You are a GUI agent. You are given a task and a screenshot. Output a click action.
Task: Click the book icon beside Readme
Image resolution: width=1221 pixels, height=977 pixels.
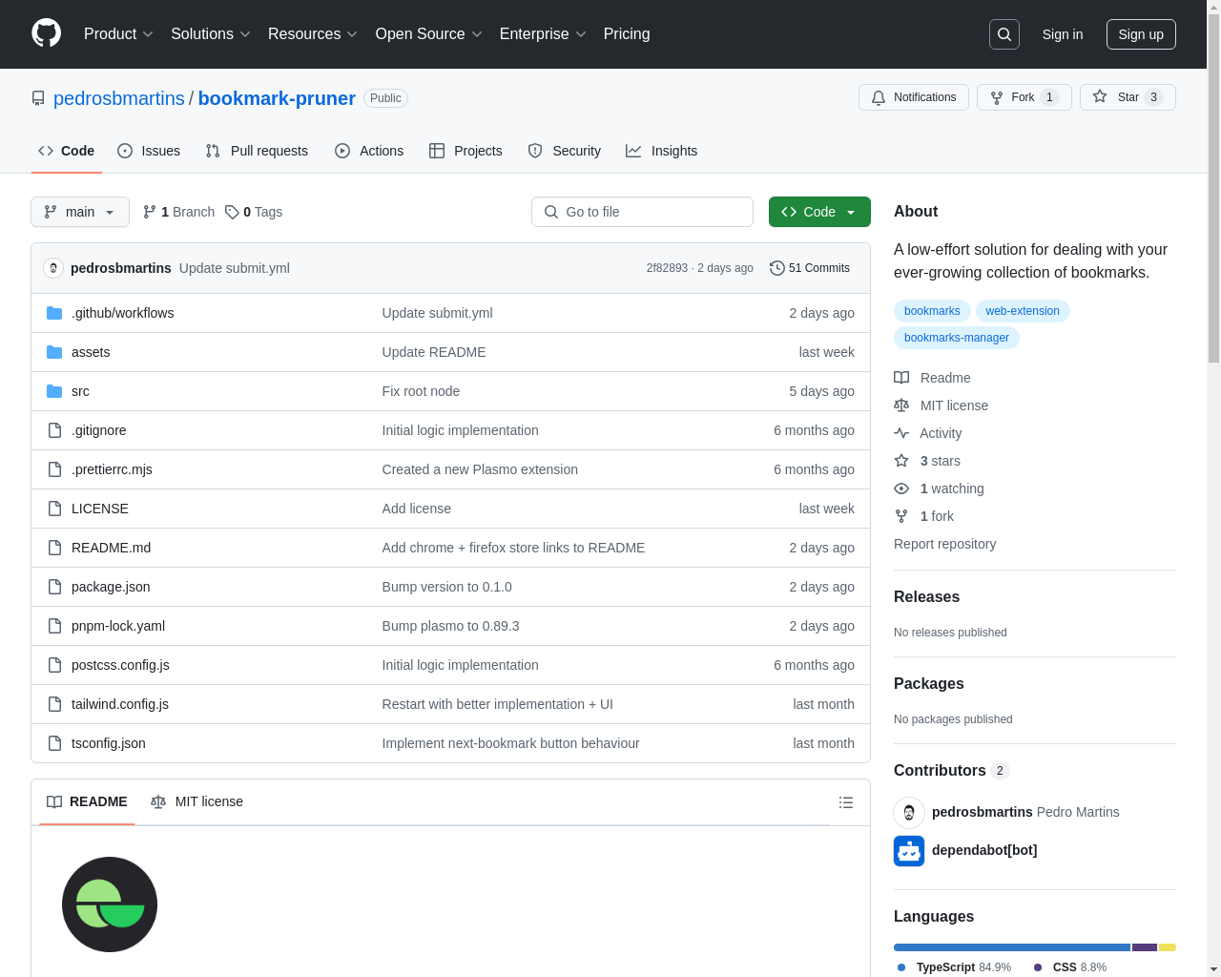pos(901,378)
